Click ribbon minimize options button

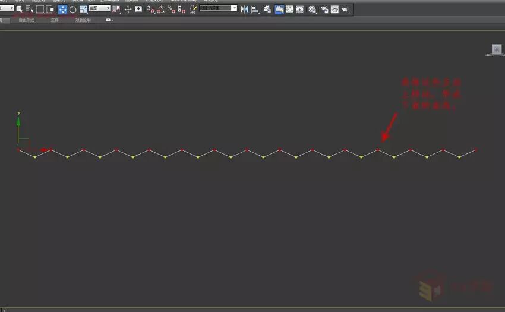[109, 20]
